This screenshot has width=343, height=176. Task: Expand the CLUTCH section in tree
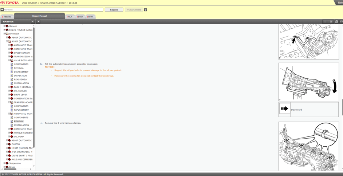pyautogui.click(x=7, y=144)
